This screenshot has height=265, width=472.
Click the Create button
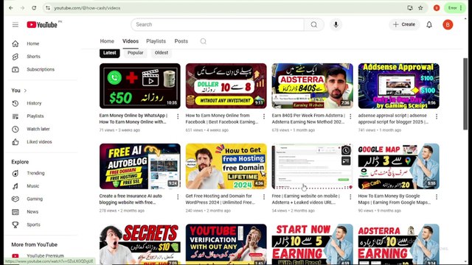pyautogui.click(x=404, y=24)
